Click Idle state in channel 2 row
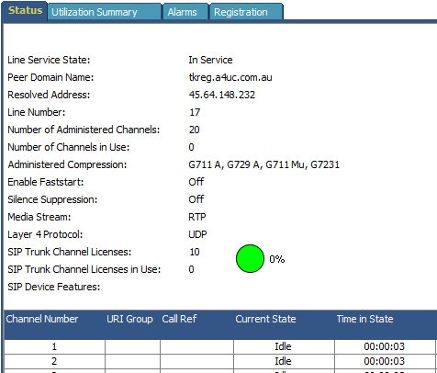Image resolution: width=437 pixels, height=373 pixels. (283, 361)
